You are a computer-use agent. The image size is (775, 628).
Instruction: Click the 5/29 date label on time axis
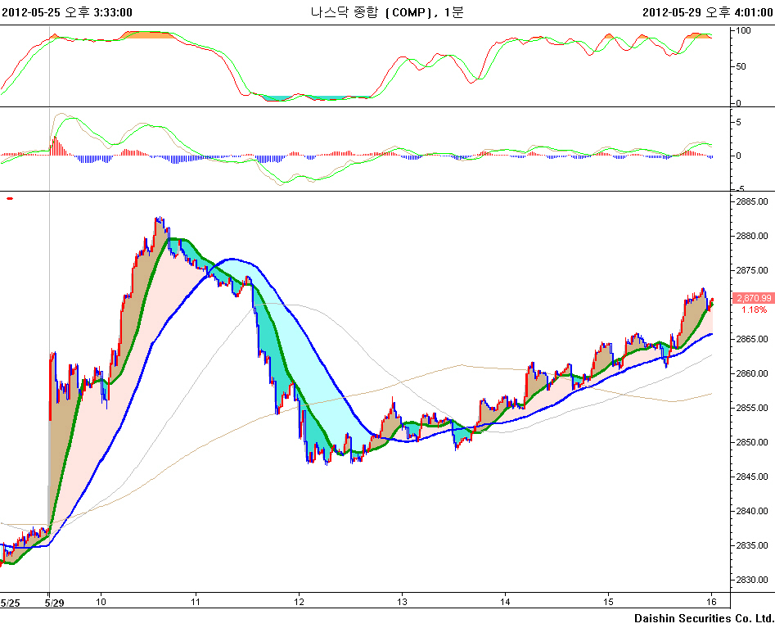55,602
